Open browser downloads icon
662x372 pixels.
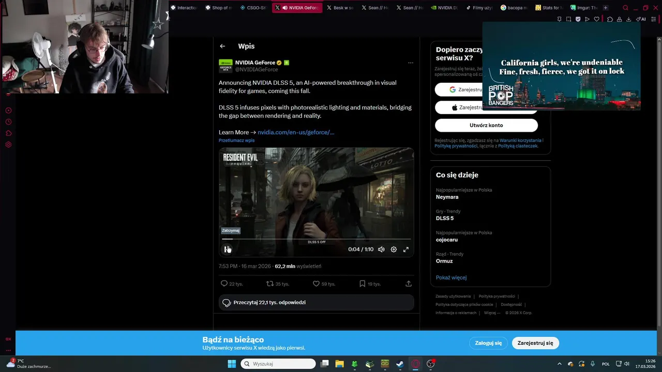pyautogui.click(x=628, y=19)
